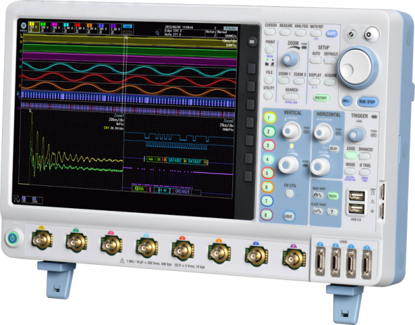
Task: Toggle the channel 5 key
Action: pyautogui.click(x=267, y=173)
